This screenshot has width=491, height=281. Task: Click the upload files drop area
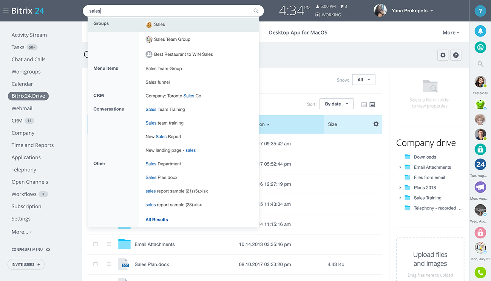[430, 259]
